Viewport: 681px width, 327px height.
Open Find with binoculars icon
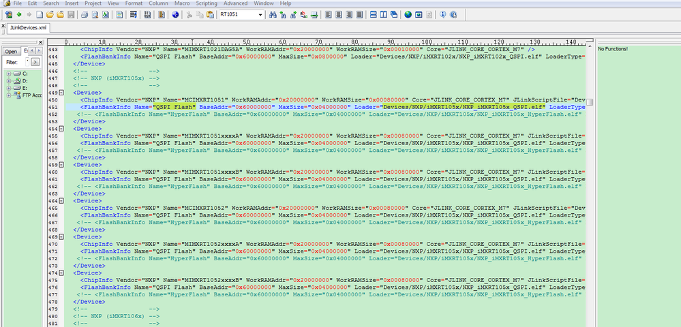click(273, 15)
